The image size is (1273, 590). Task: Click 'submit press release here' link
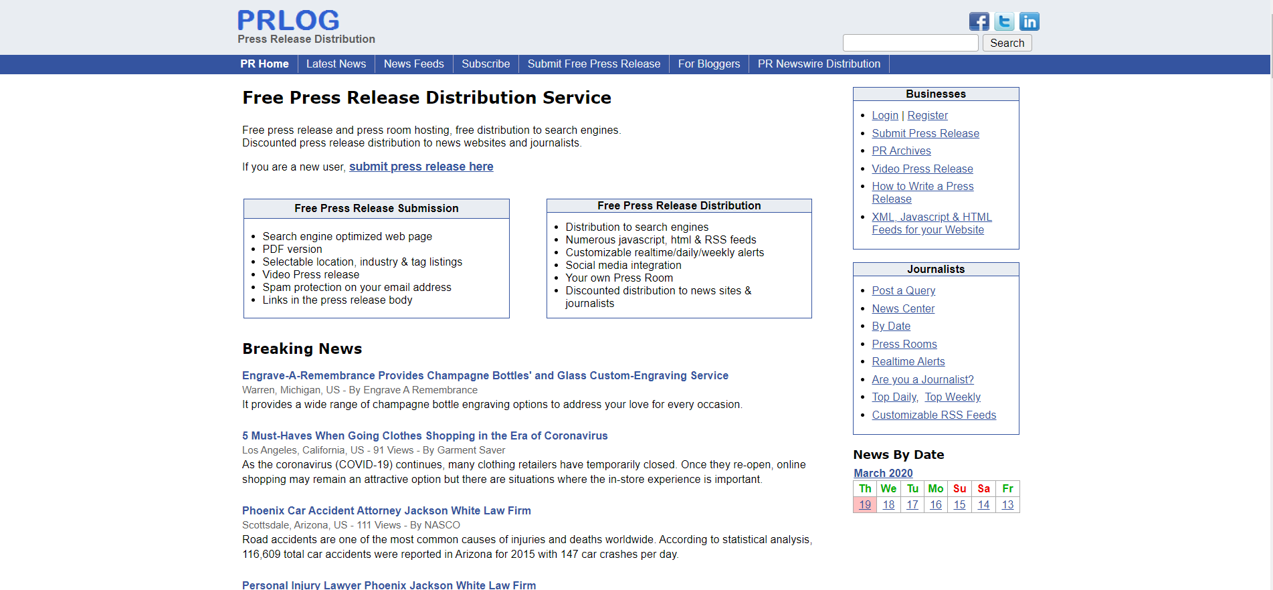point(421,167)
